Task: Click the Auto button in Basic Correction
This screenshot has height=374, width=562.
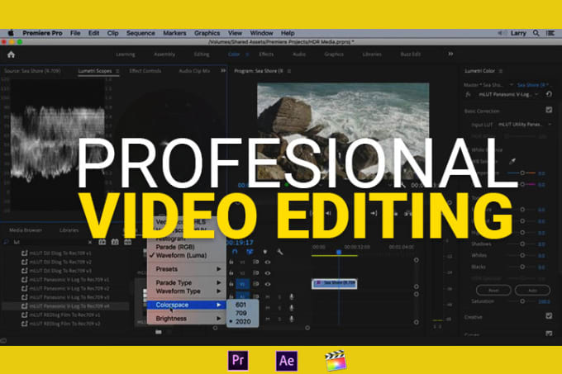Action: 532,291
